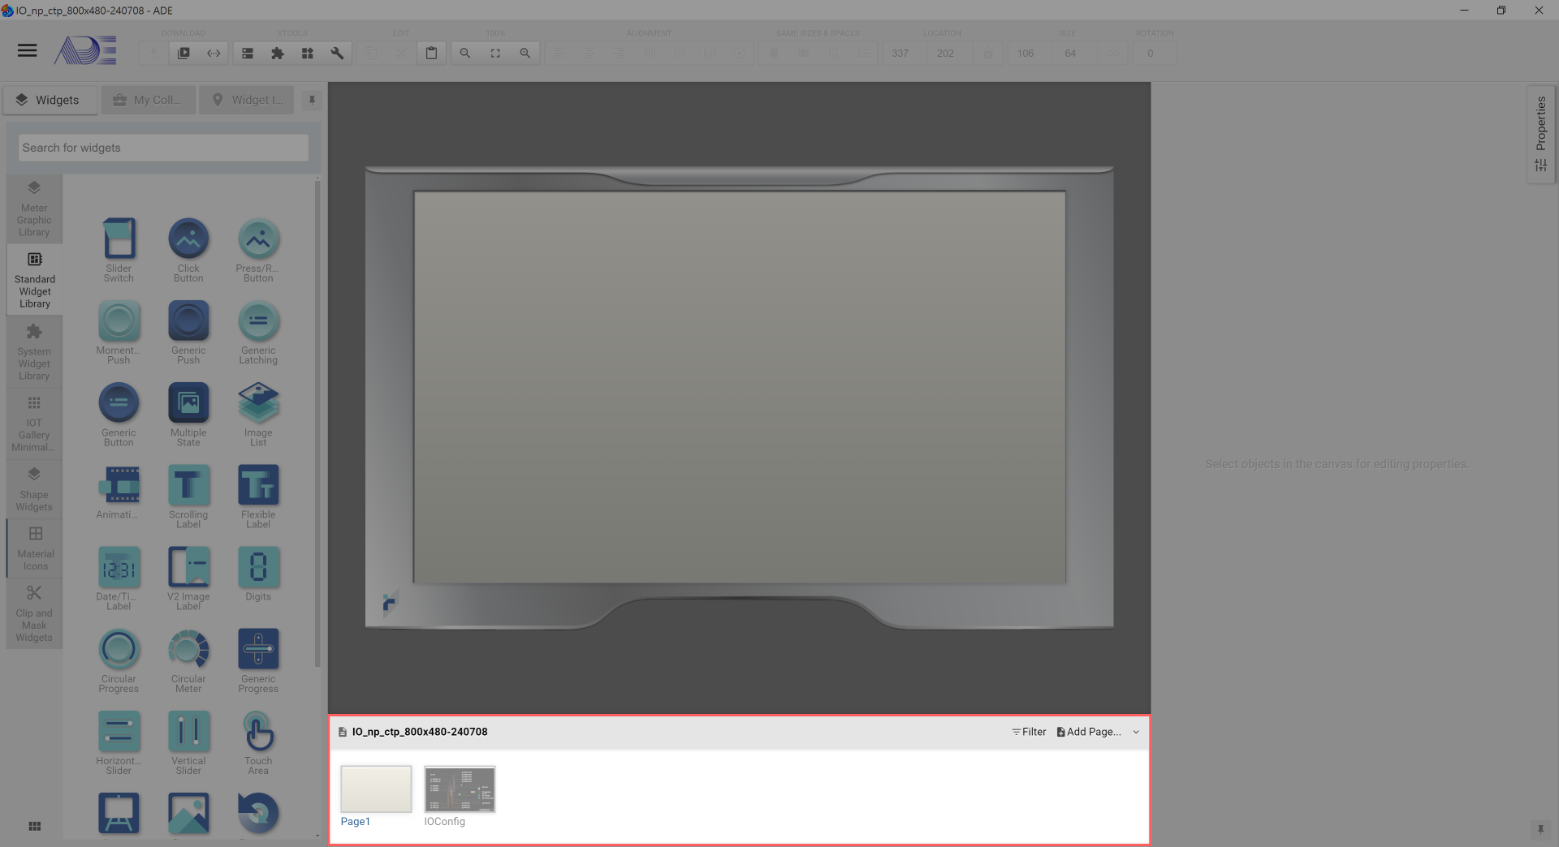Expand the page panel chevron
The height and width of the screenshot is (847, 1559).
pos(1136,732)
